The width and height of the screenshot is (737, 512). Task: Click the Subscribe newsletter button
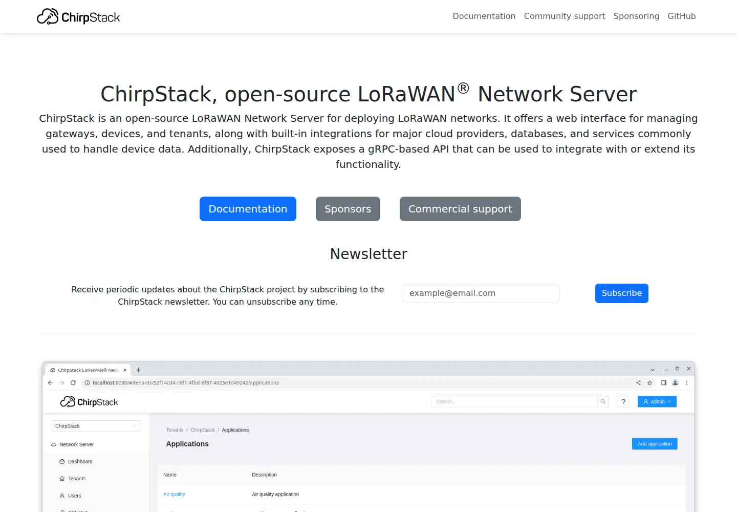622,293
